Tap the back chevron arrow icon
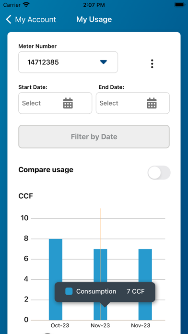 [9, 19]
